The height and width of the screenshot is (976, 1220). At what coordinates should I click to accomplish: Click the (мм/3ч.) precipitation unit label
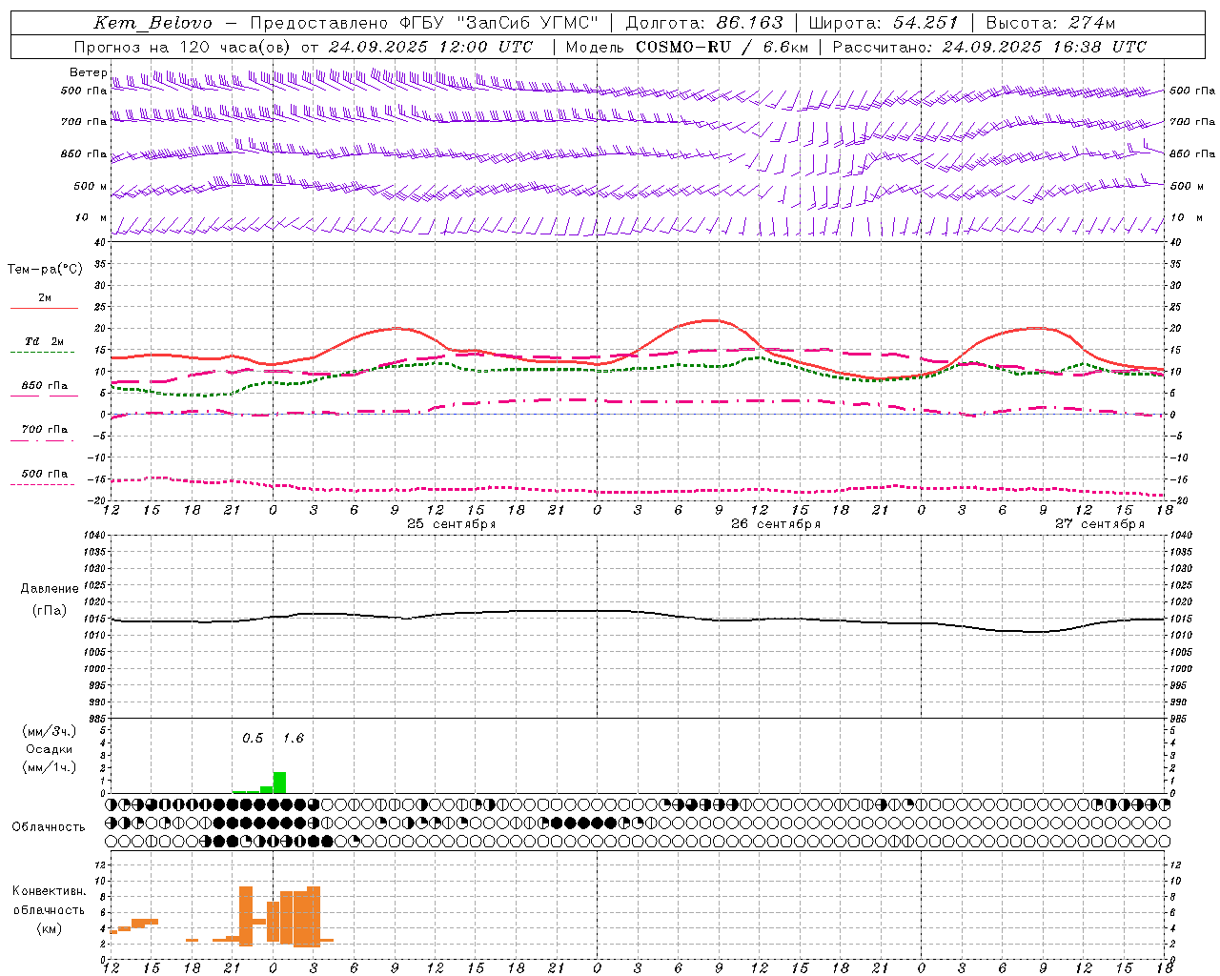tap(49, 732)
